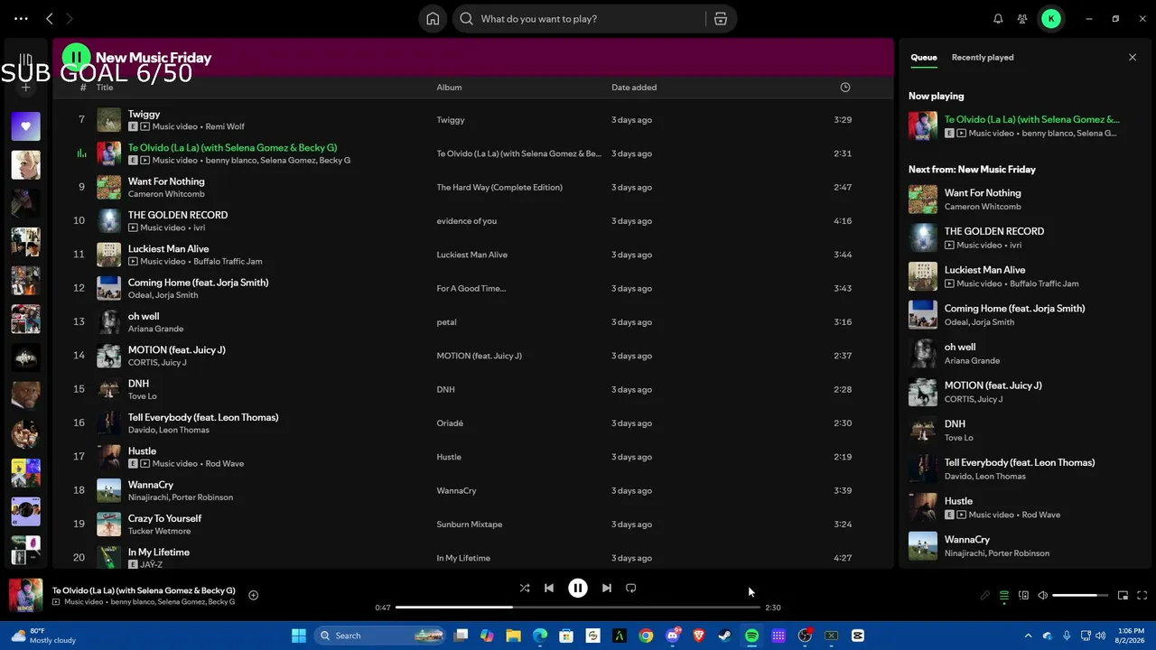Open the Connect to a device icon
This screenshot has width=1156, height=650.
pyautogui.click(x=1023, y=596)
